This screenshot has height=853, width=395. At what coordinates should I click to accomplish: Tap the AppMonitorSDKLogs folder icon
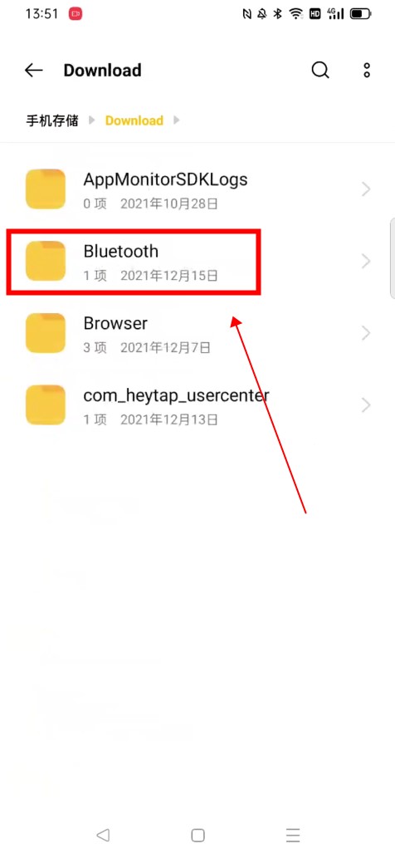[46, 189]
